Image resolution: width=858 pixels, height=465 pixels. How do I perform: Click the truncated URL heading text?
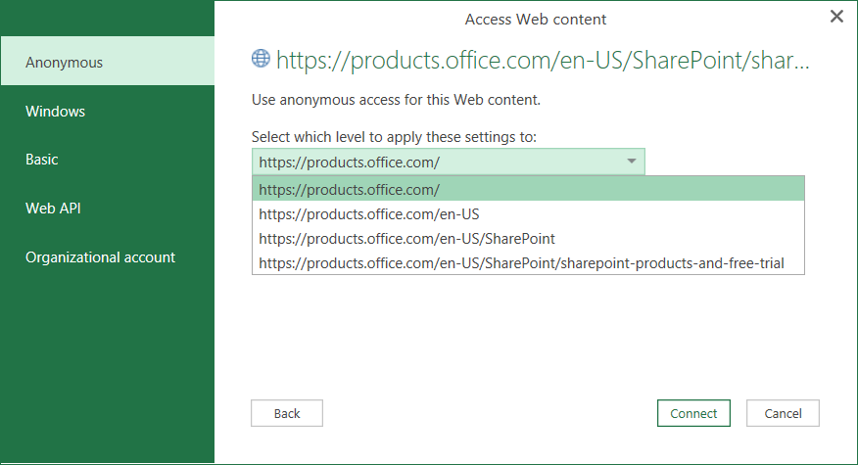click(x=543, y=61)
